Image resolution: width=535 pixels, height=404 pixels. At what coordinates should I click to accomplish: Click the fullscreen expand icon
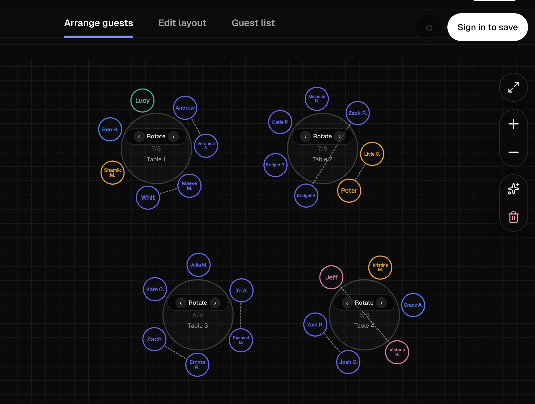pos(514,87)
